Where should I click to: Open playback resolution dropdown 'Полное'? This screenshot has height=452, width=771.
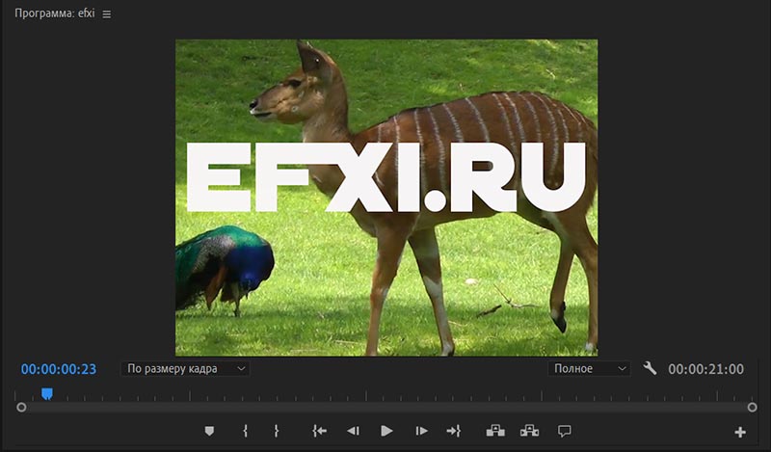589,368
